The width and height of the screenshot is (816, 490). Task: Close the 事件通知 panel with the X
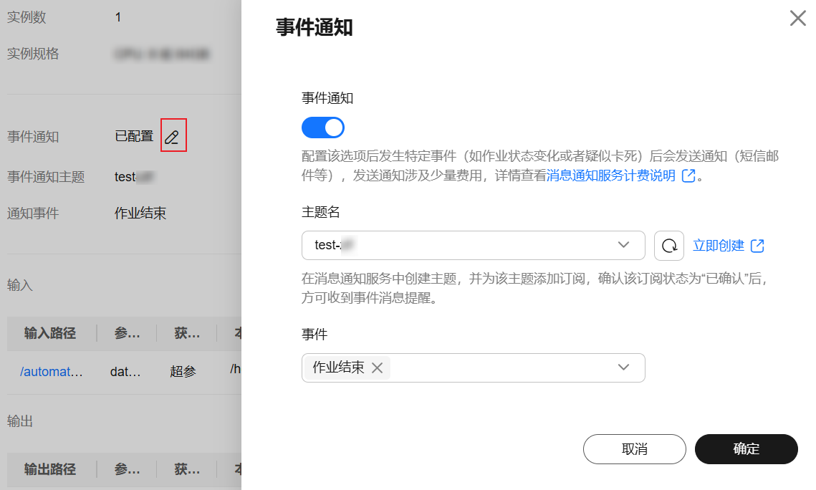tap(798, 18)
